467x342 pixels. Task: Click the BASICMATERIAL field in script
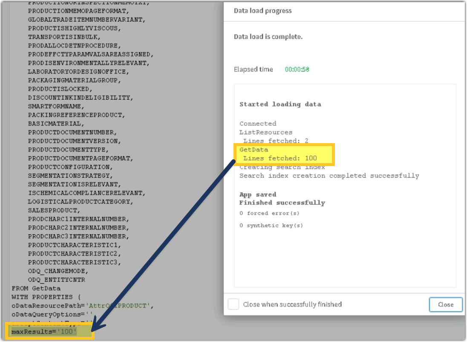pyautogui.click(x=55, y=124)
